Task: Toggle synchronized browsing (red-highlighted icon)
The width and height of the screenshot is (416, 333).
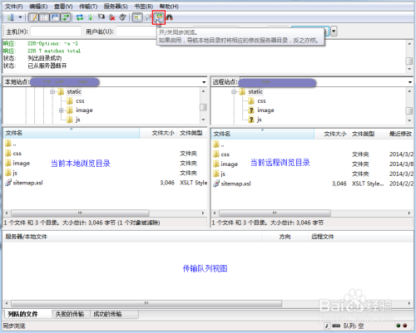Action: point(159,17)
